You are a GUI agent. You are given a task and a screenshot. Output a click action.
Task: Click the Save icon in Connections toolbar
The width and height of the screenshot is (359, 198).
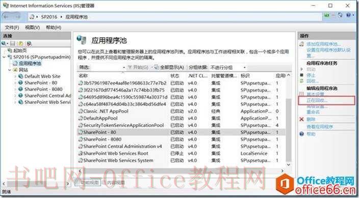[x=13, y=43]
